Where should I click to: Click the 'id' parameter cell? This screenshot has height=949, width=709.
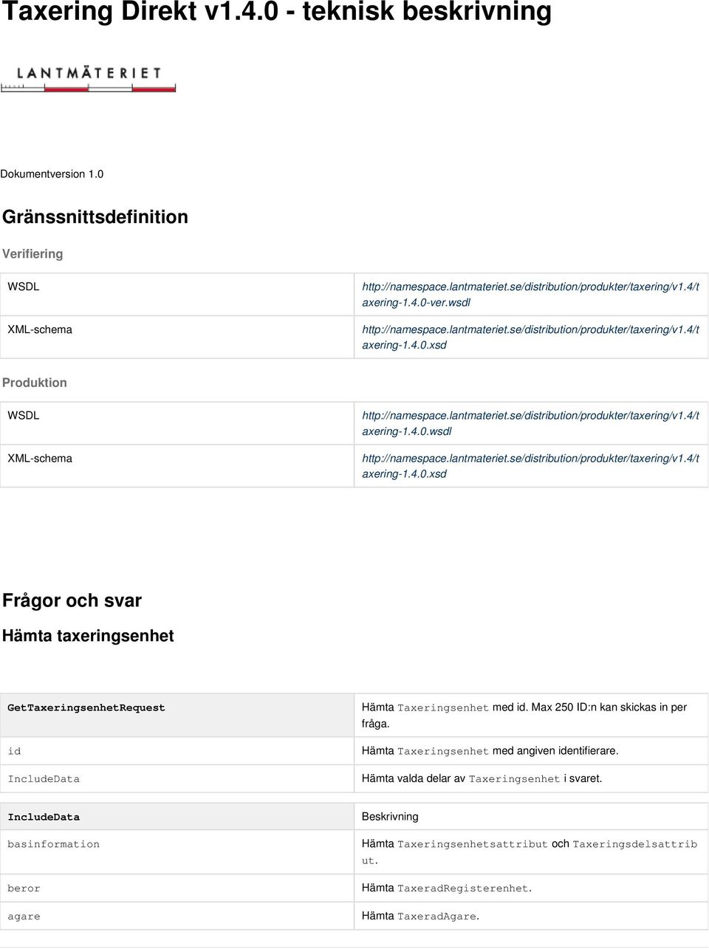(177, 751)
